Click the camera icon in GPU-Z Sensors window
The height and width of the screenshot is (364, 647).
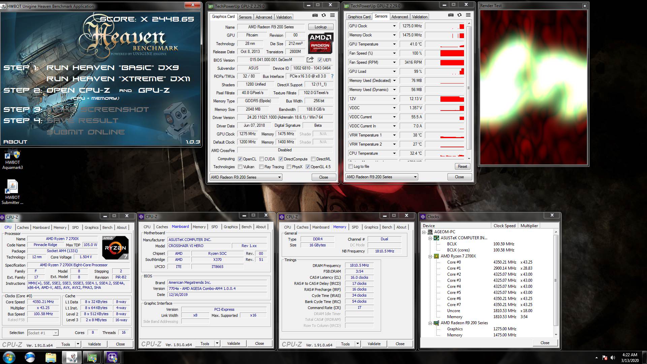tap(451, 15)
